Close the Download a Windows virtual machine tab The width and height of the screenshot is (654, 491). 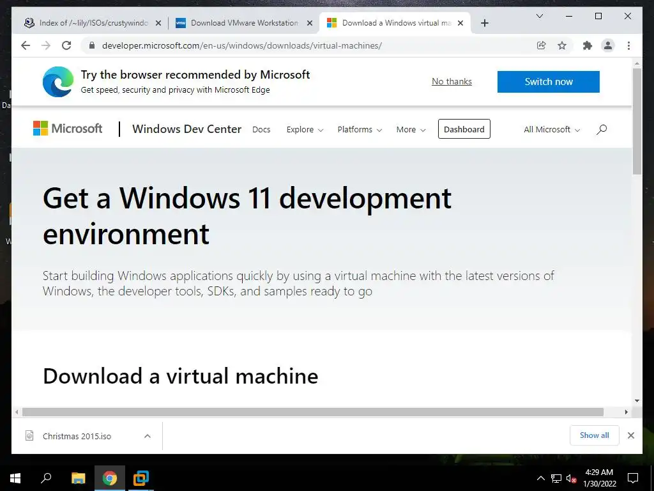pyautogui.click(x=460, y=23)
